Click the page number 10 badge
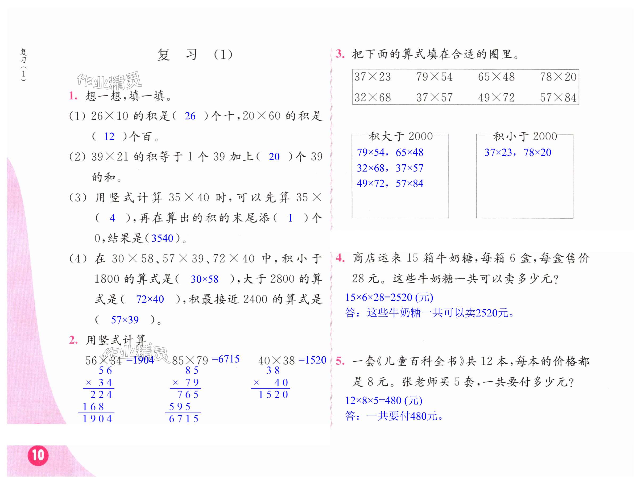The width and height of the screenshot is (641, 484). click(x=38, y=455)
